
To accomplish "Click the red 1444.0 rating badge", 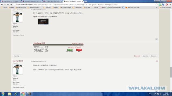I will point(79,50).
